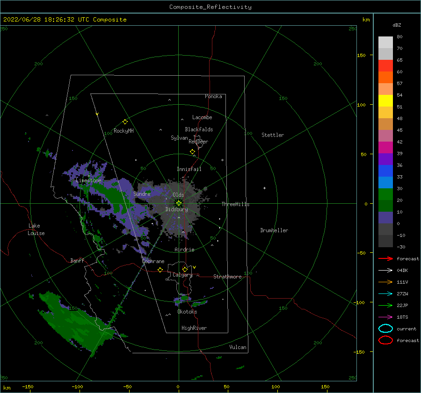Click the Sundre town label
421x393 pixels.
(x=142, y=193)
